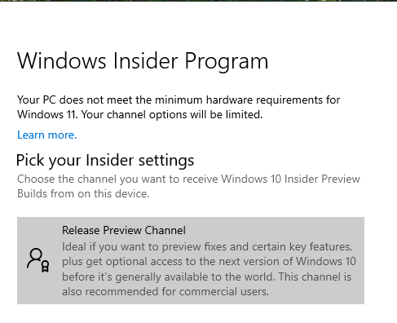Screen dimensions: 397x323
Task: Click the 'Windows 11' text in the warning
Action: pyautogui.click(x=46, y=114)
